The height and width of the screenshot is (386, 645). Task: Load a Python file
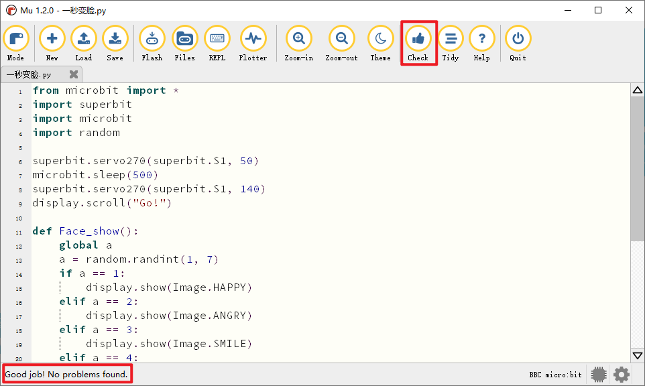coord(84,44)
